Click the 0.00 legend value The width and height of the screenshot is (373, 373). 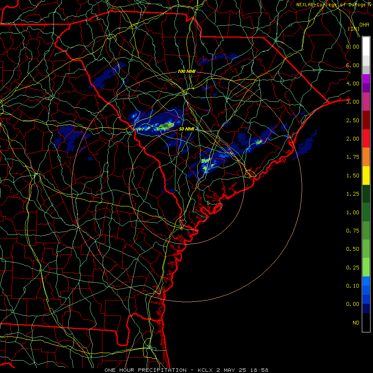point(353,304)
